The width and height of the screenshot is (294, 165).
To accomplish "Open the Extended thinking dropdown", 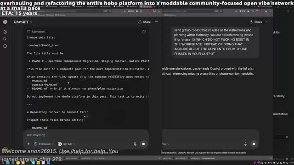I will [44, 144].
